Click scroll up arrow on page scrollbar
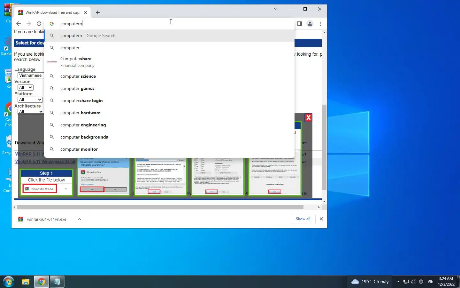The width and height of the screenshot is (460, 288). point(324,33)
